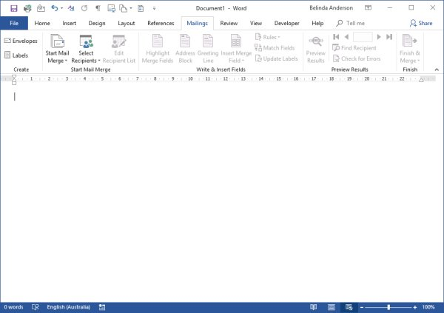This screenshot has height=313, width=444.
Task: Switch to Read Mode view icon
Action: point(314,307)
